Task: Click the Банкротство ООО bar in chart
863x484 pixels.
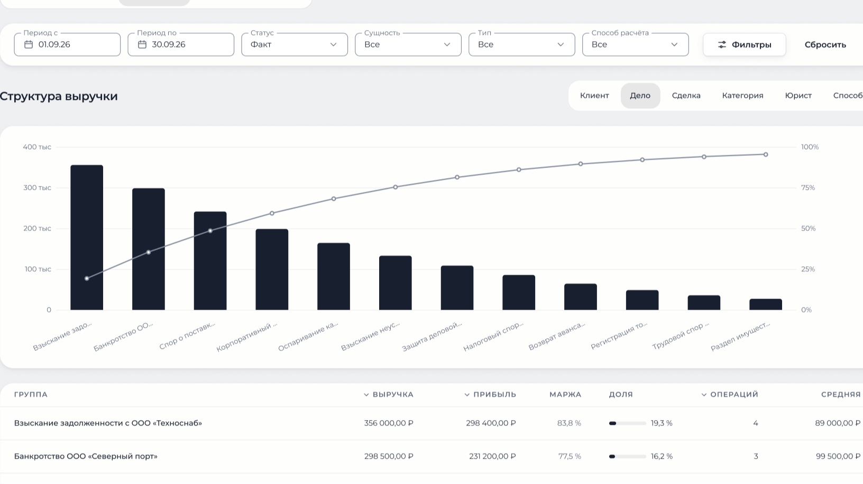Action: tap(149, 249)
